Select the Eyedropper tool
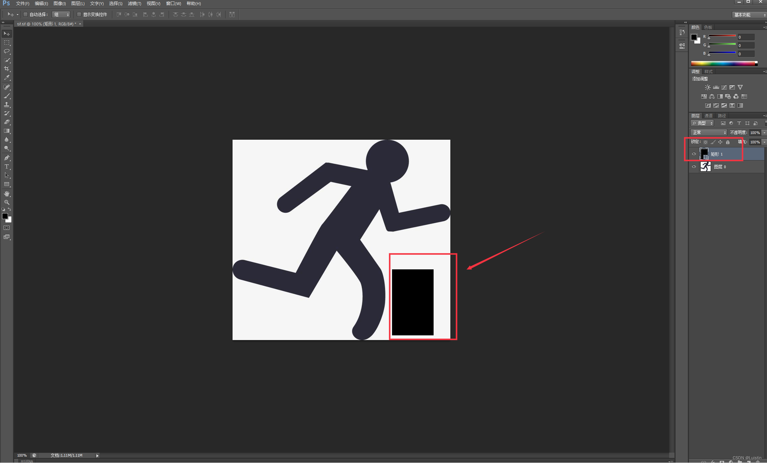The height and width of the screenshot is (463, 767). (7, 77)
